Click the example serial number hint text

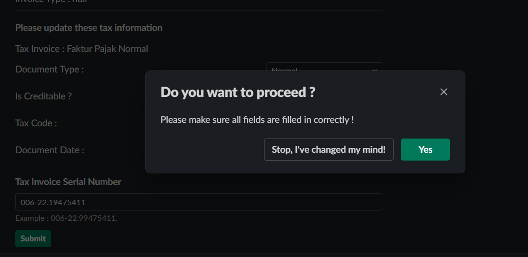(66, 218)
